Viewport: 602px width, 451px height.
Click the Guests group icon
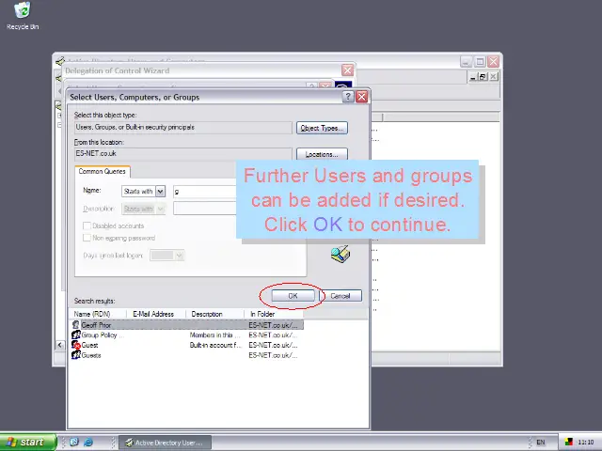[x=75, y=355]
